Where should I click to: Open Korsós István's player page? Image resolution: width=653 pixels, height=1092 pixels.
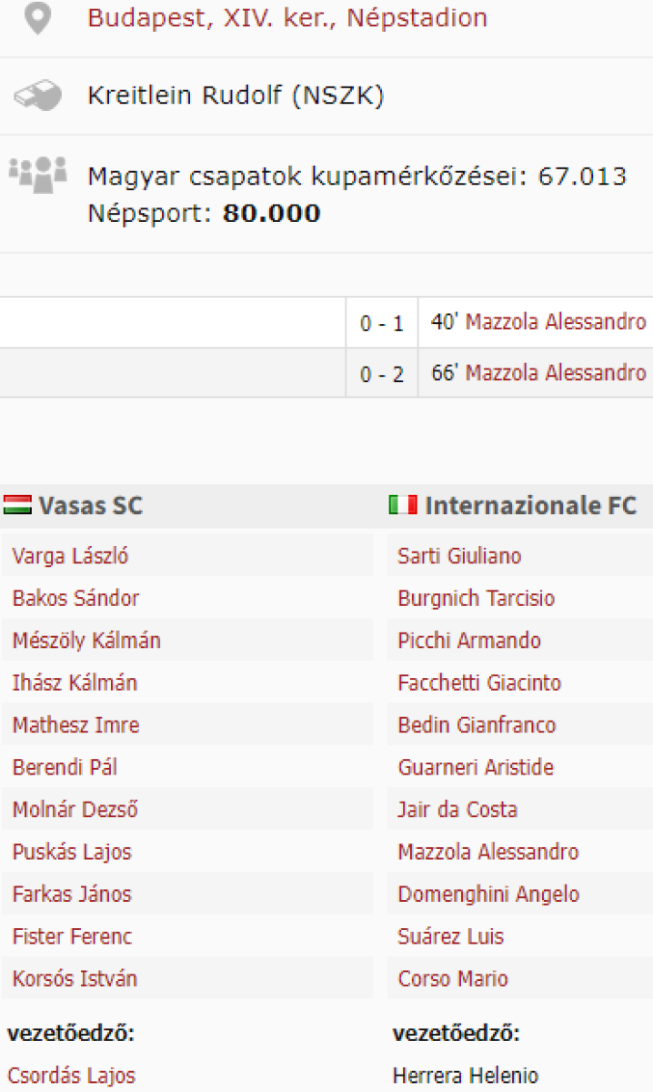pyautogui.click(x=75, y=979)
